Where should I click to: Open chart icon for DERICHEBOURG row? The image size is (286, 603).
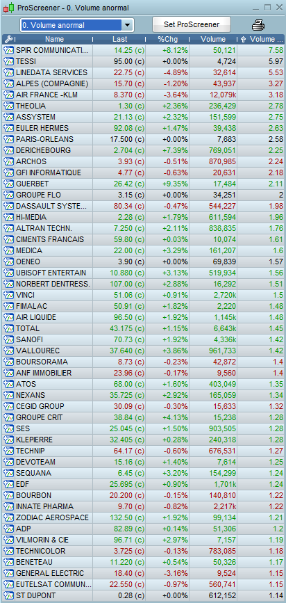pyautogui.click(x=8, y=150)
